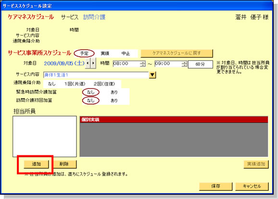Click the 実績追加 button

256,164
